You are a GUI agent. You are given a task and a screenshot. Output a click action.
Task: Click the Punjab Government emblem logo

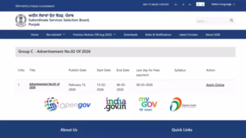pyautogui.click(x=21, y=21)
